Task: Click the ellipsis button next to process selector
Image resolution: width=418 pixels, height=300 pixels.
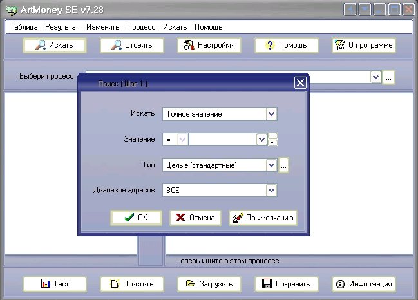Action: 388,78
